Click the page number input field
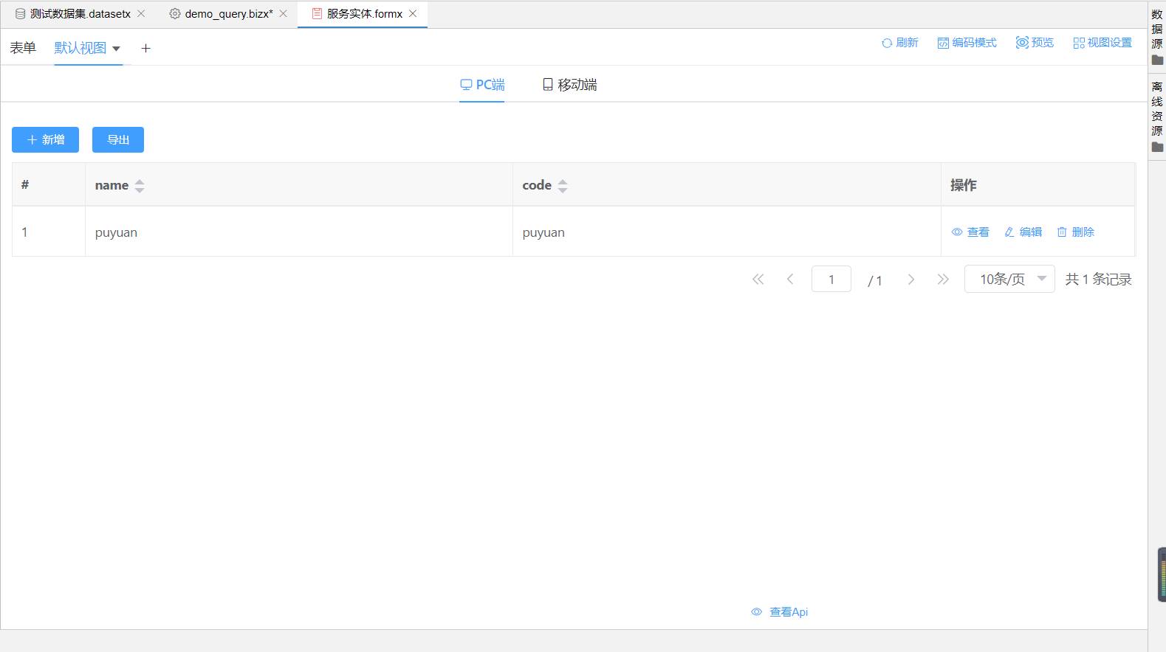The height and width of the screenshot is (652, 1166). coord(831,280)
